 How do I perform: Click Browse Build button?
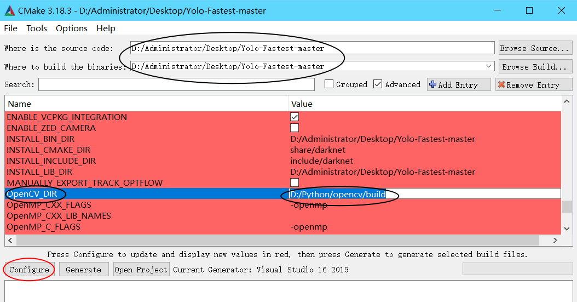pos(535,67)
